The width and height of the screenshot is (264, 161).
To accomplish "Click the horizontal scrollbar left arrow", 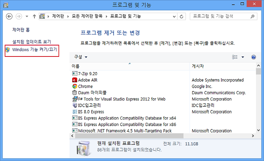I will tap(72, 136).
